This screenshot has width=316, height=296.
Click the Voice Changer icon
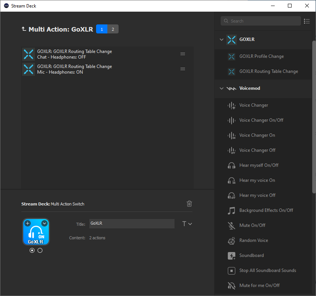pos(232,105)
